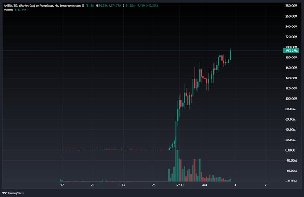Click the 4 date label on time axis
Image resolution: width=304 pixels, height=197 pixels.
pyautogui.click(x=235, y=185)
